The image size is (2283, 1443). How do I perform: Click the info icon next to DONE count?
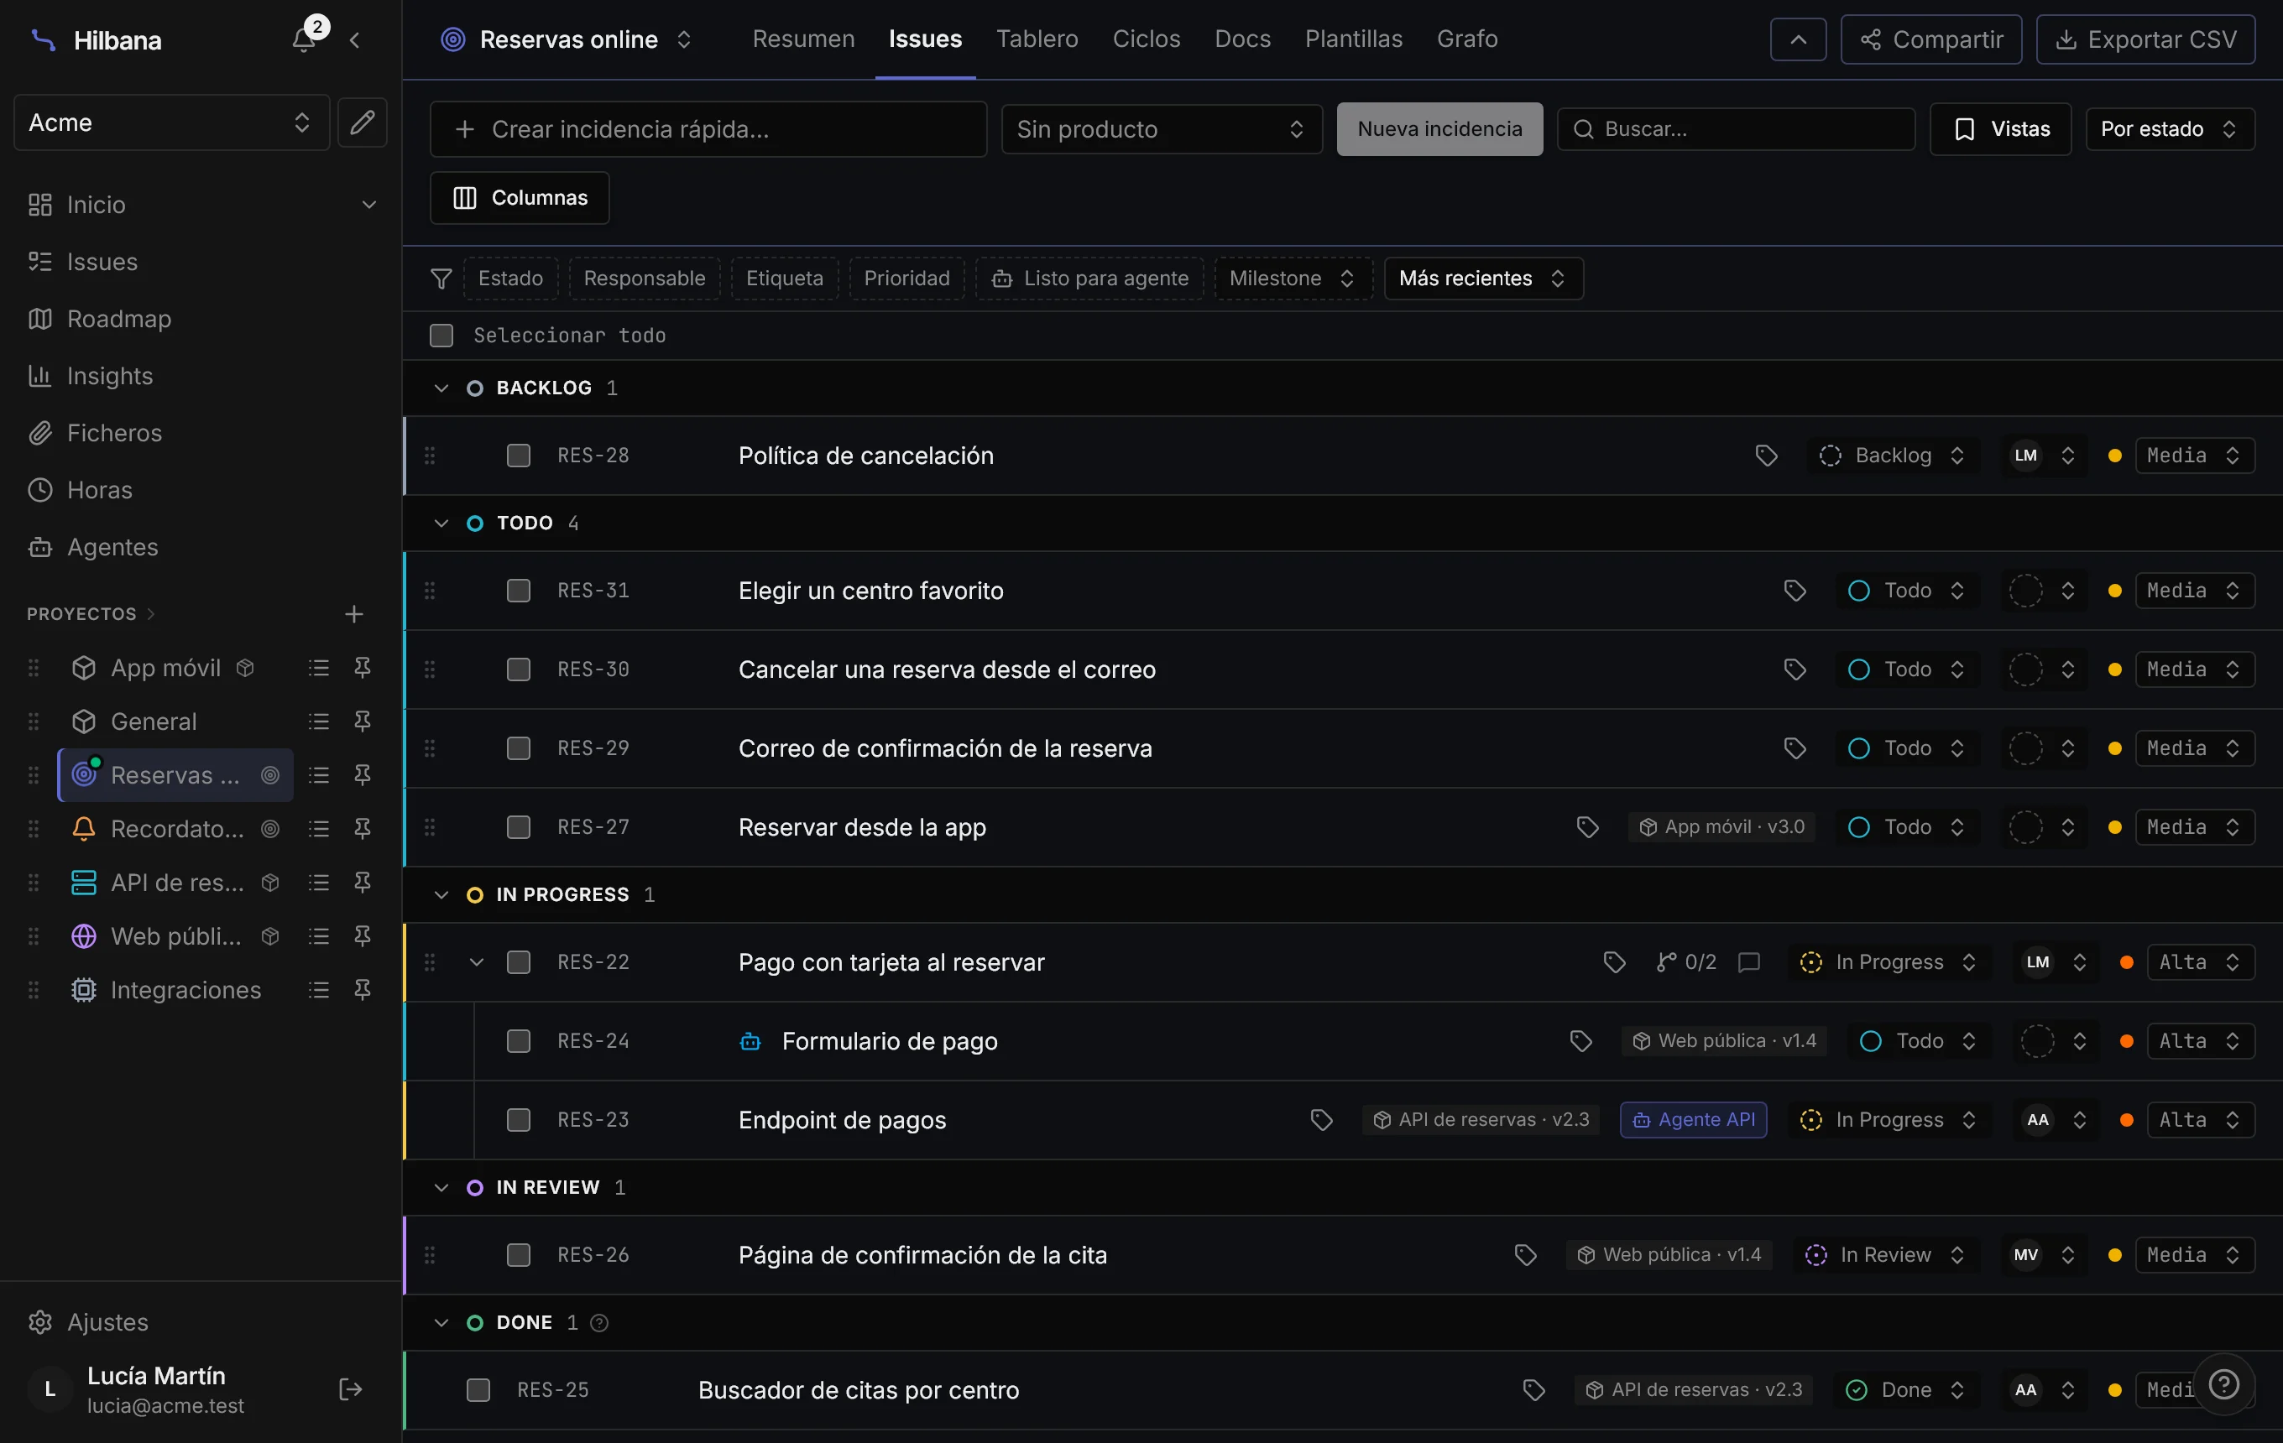point(599,1323)
